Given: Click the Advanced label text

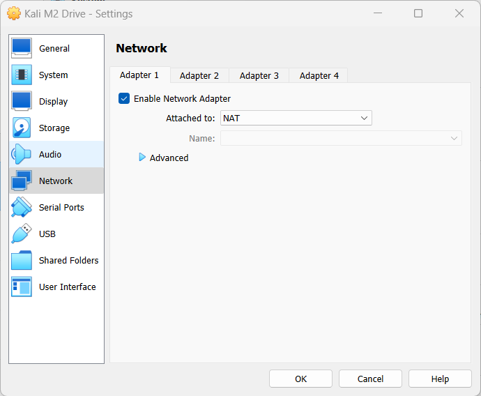Looking at the screenshot, I should (x=169, y=158).
